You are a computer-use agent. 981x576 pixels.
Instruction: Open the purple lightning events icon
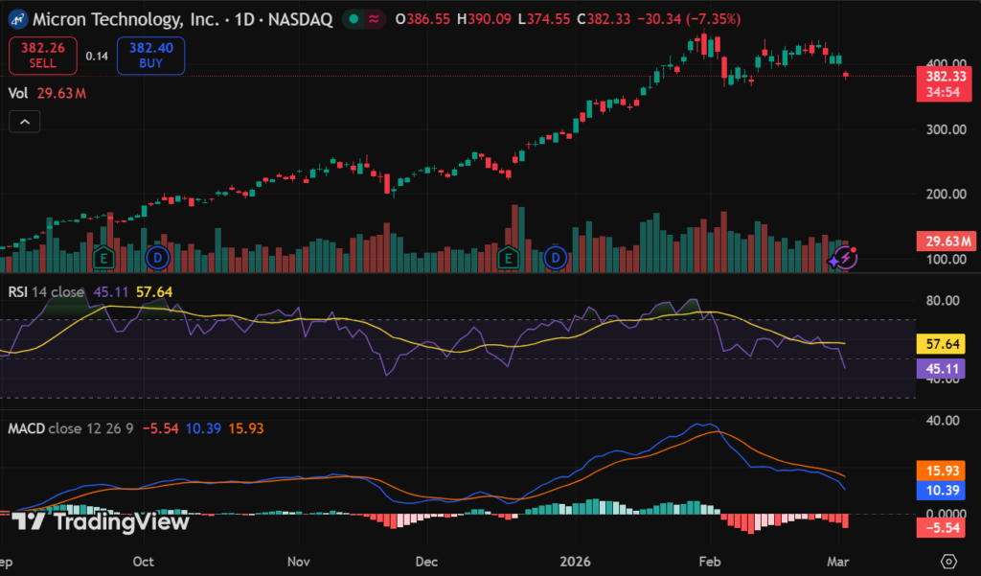tap(842, 257)
